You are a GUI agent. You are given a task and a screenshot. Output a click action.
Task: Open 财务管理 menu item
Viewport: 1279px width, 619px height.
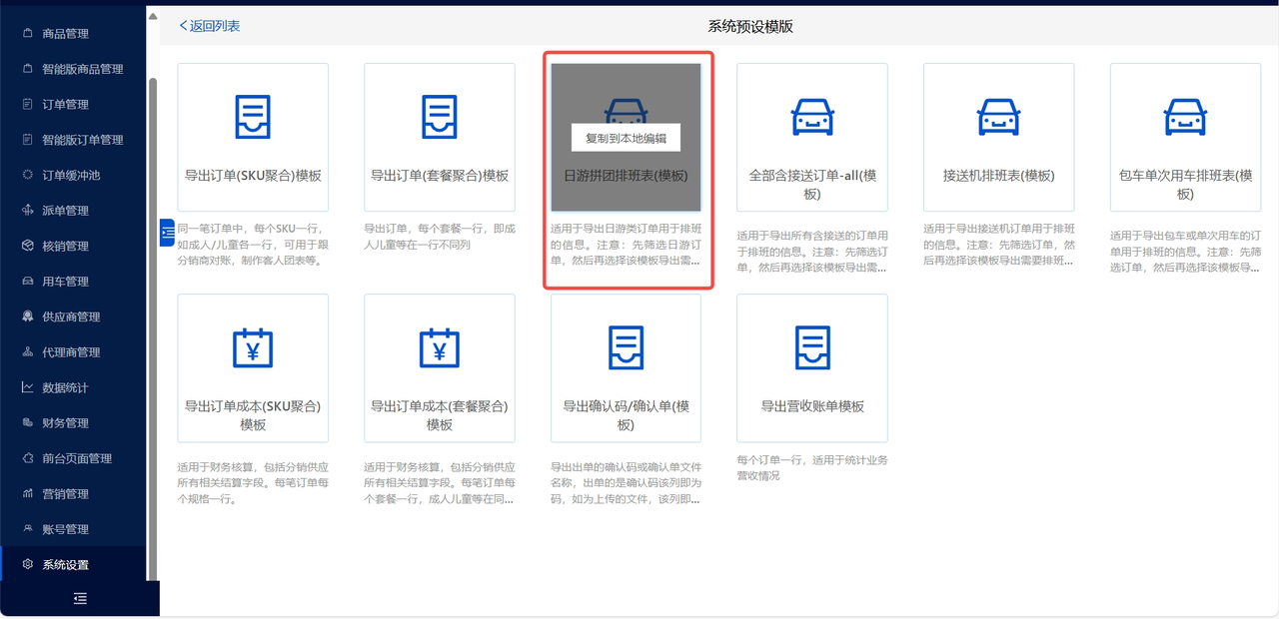(x=66, y=423)
